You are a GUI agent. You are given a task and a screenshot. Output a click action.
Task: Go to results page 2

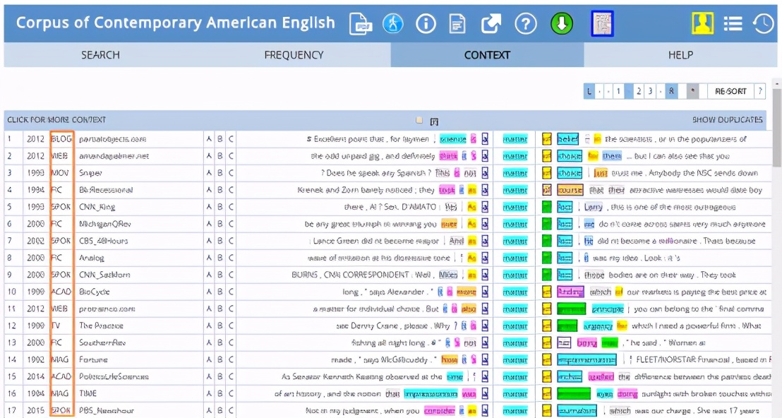click(639, 91)
